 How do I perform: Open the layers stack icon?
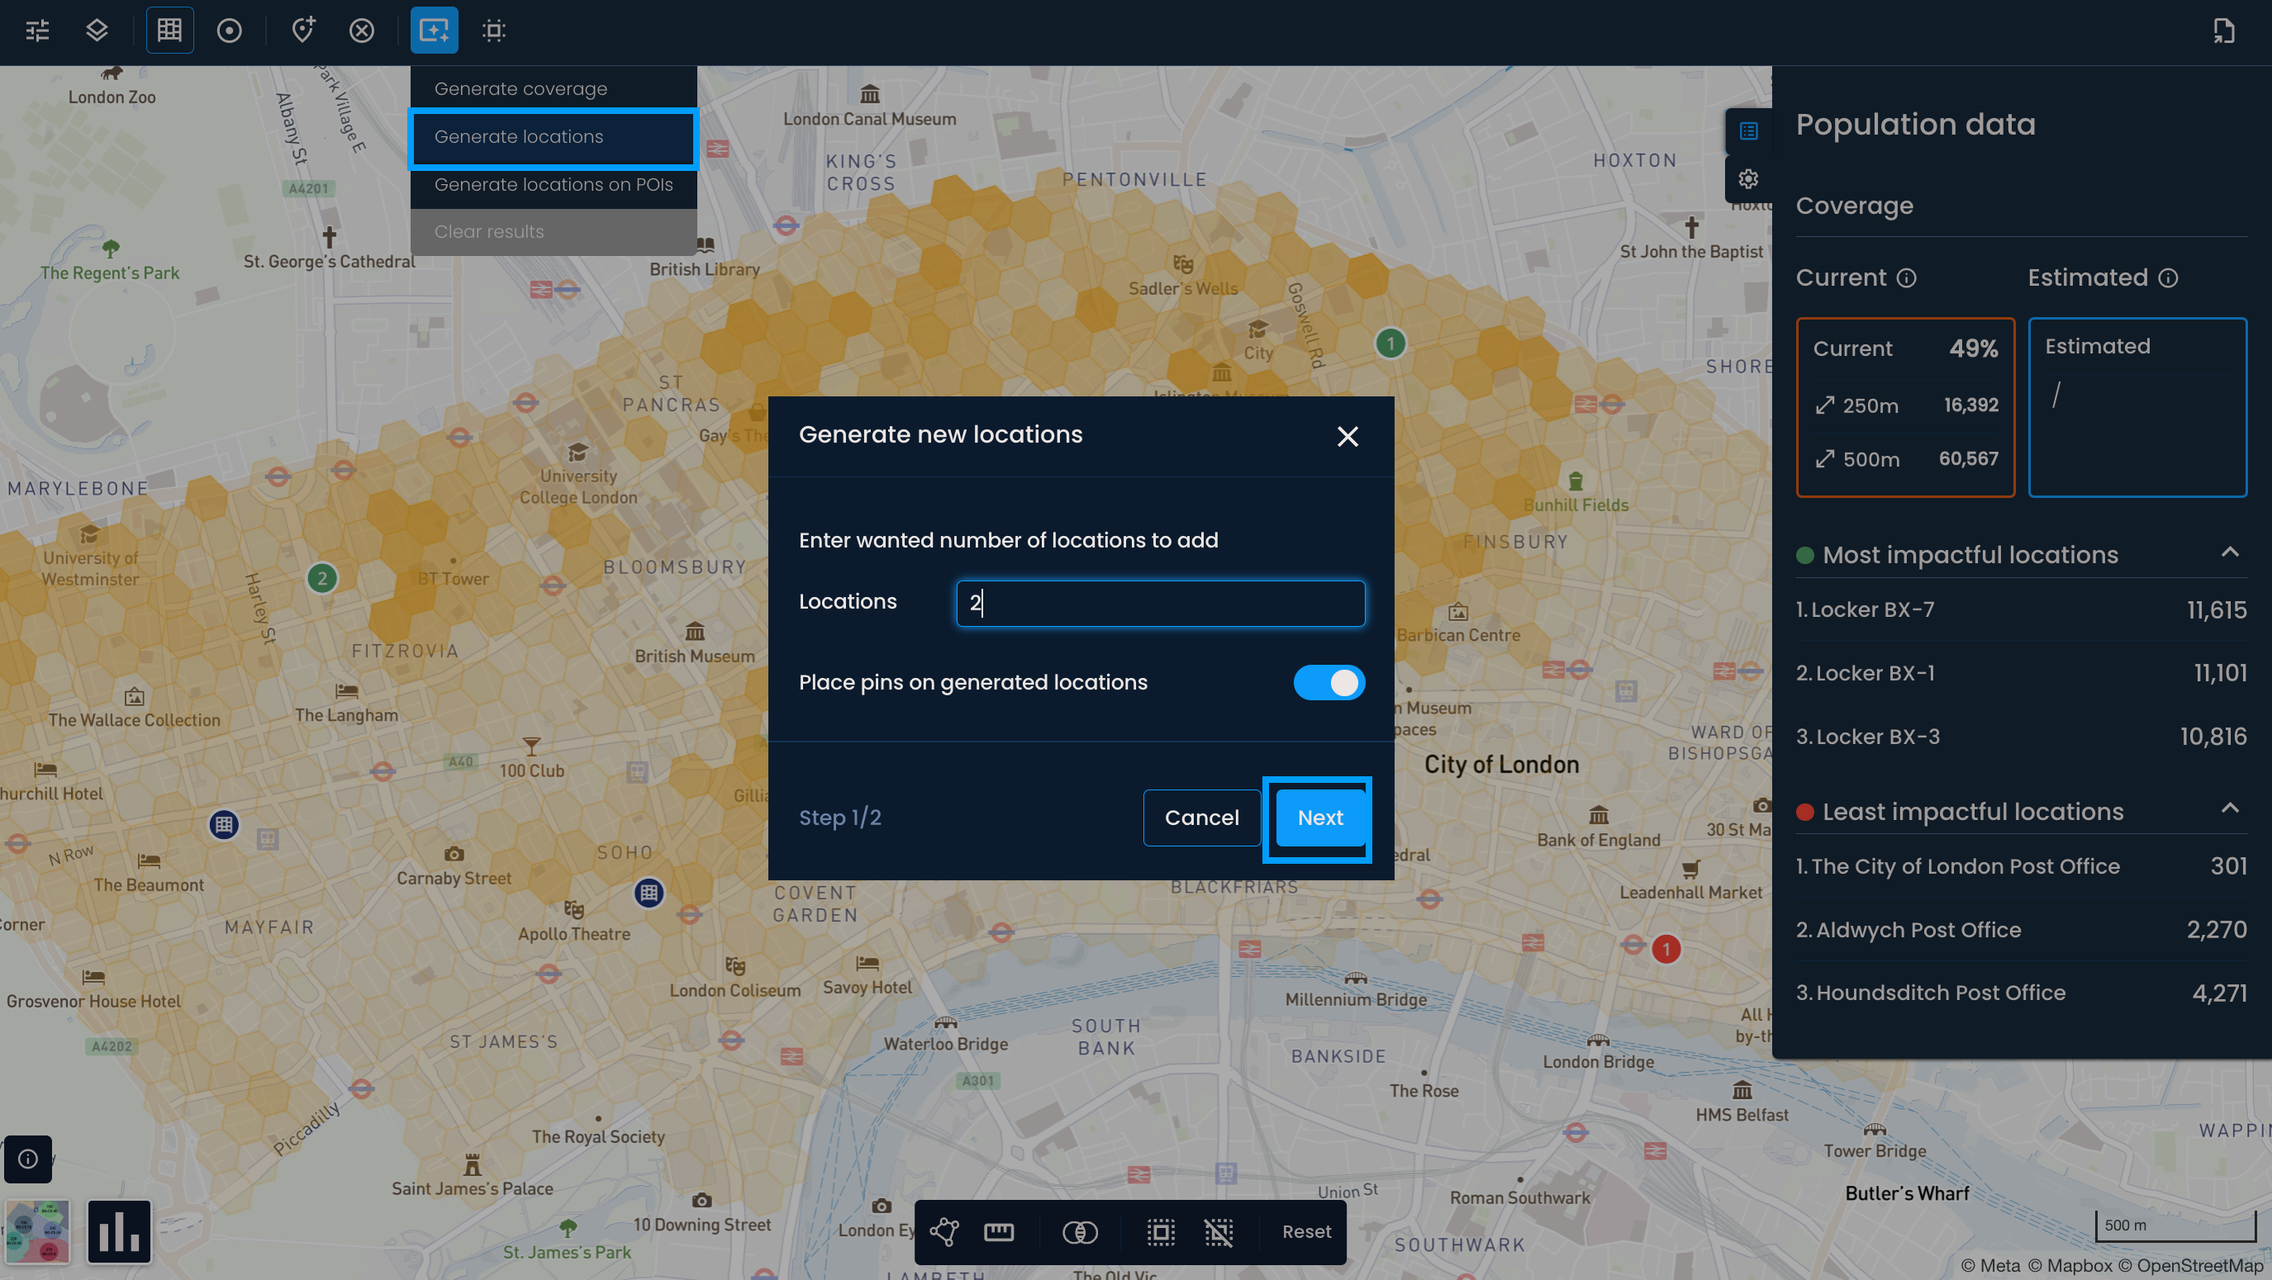(x=97, y=31)
